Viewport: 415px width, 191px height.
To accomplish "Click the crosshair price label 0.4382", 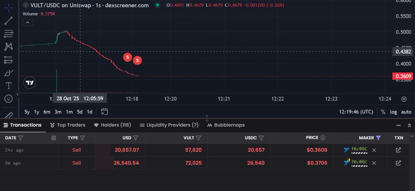I will [402, 52].
